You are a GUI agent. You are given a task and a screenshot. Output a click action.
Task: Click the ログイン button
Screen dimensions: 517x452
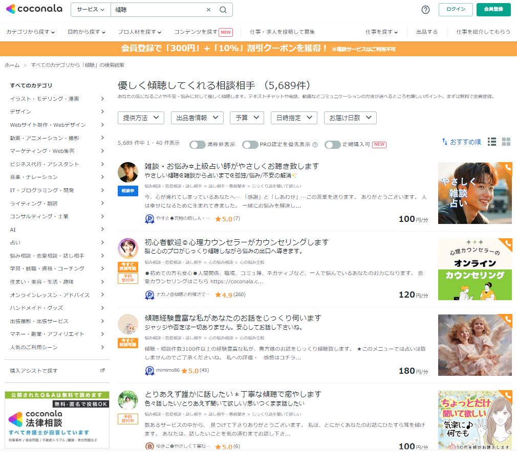[x=456, y=10]
